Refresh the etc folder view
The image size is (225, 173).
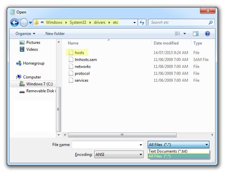click(142, 22)
